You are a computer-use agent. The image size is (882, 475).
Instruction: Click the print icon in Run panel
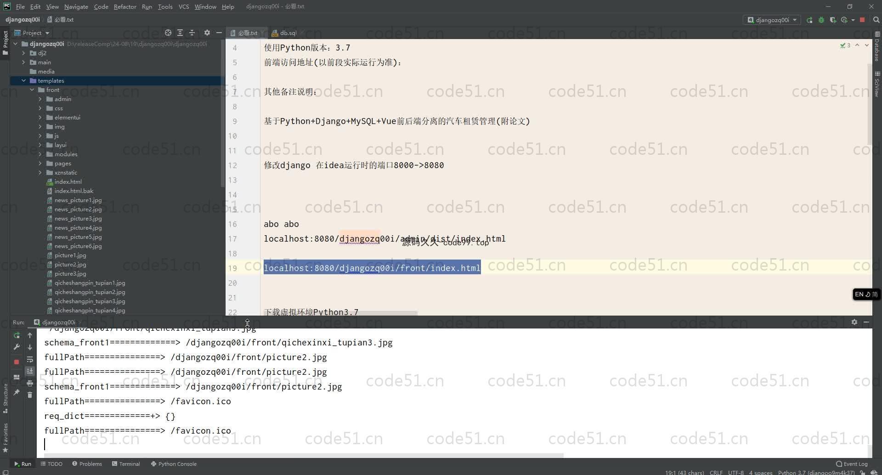point(30,383)
